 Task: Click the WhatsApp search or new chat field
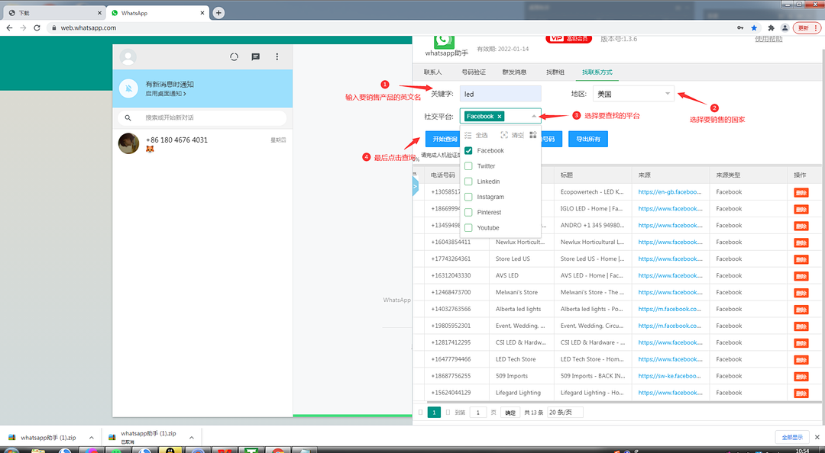pyautogui.click(x=202, y=117)
